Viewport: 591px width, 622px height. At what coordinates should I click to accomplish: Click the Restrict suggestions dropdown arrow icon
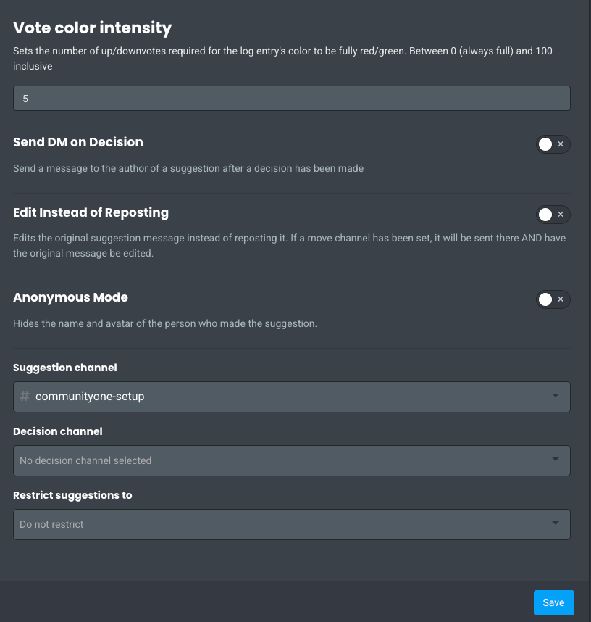556,523
